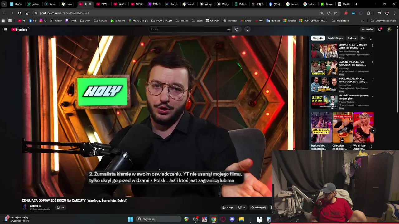The image size is (399, 224).
Task: Open the Wszystkie zakładki bookmarks folder
Action: click(x=383, y=21)
